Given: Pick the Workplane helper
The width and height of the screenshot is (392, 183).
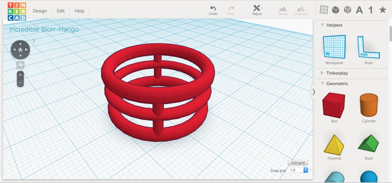Looking at the screenshot, I should click(334, 50).
